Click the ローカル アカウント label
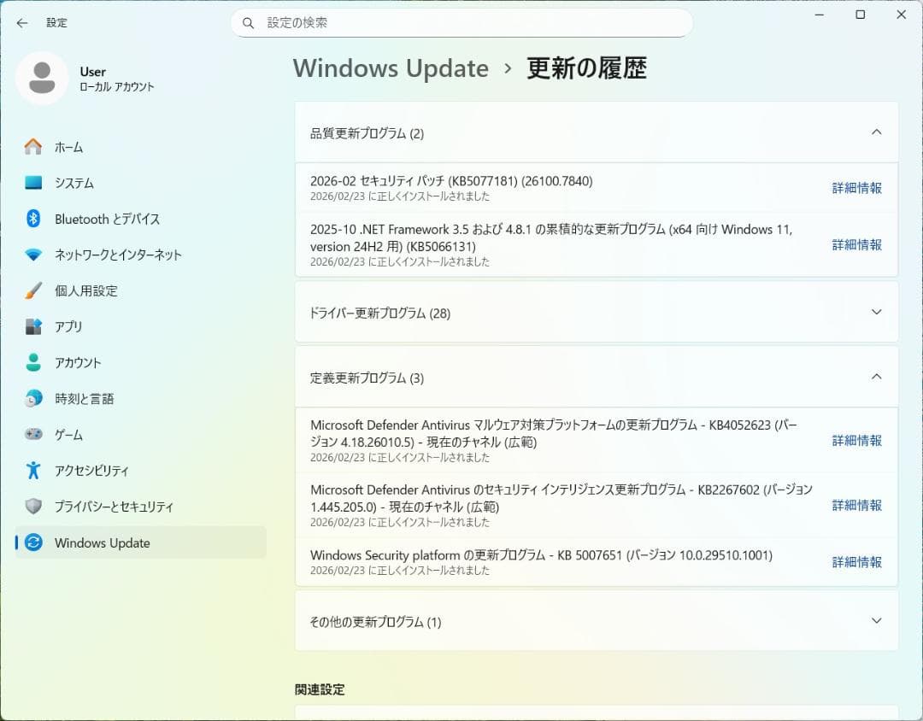Image resolution: width=923 pixels, height=721 pixels. [116, 87]
